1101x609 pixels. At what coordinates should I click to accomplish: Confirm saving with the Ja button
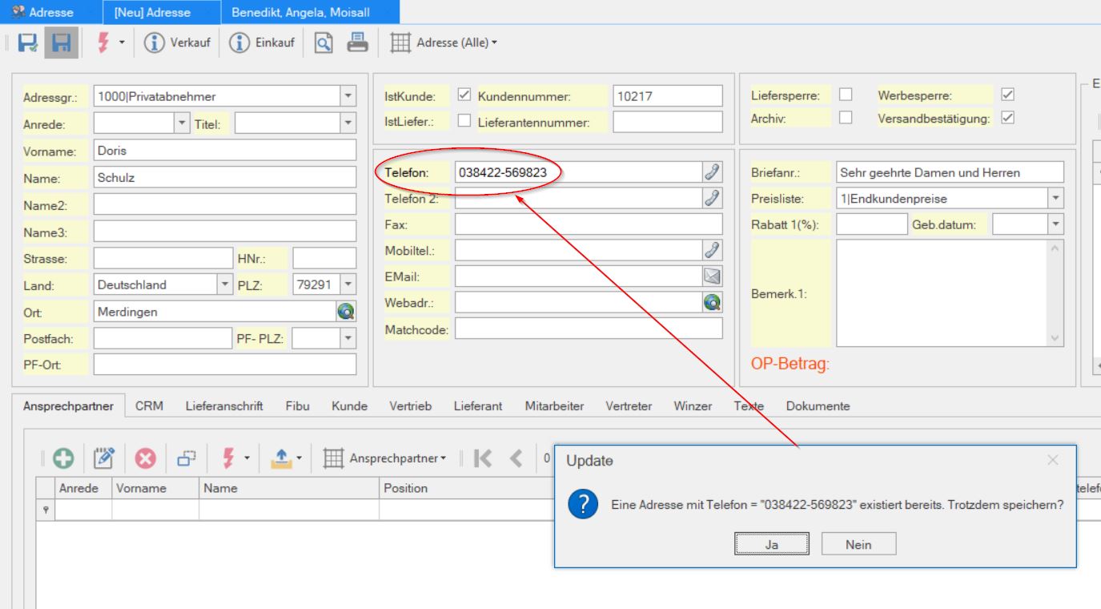coord(773,545)
